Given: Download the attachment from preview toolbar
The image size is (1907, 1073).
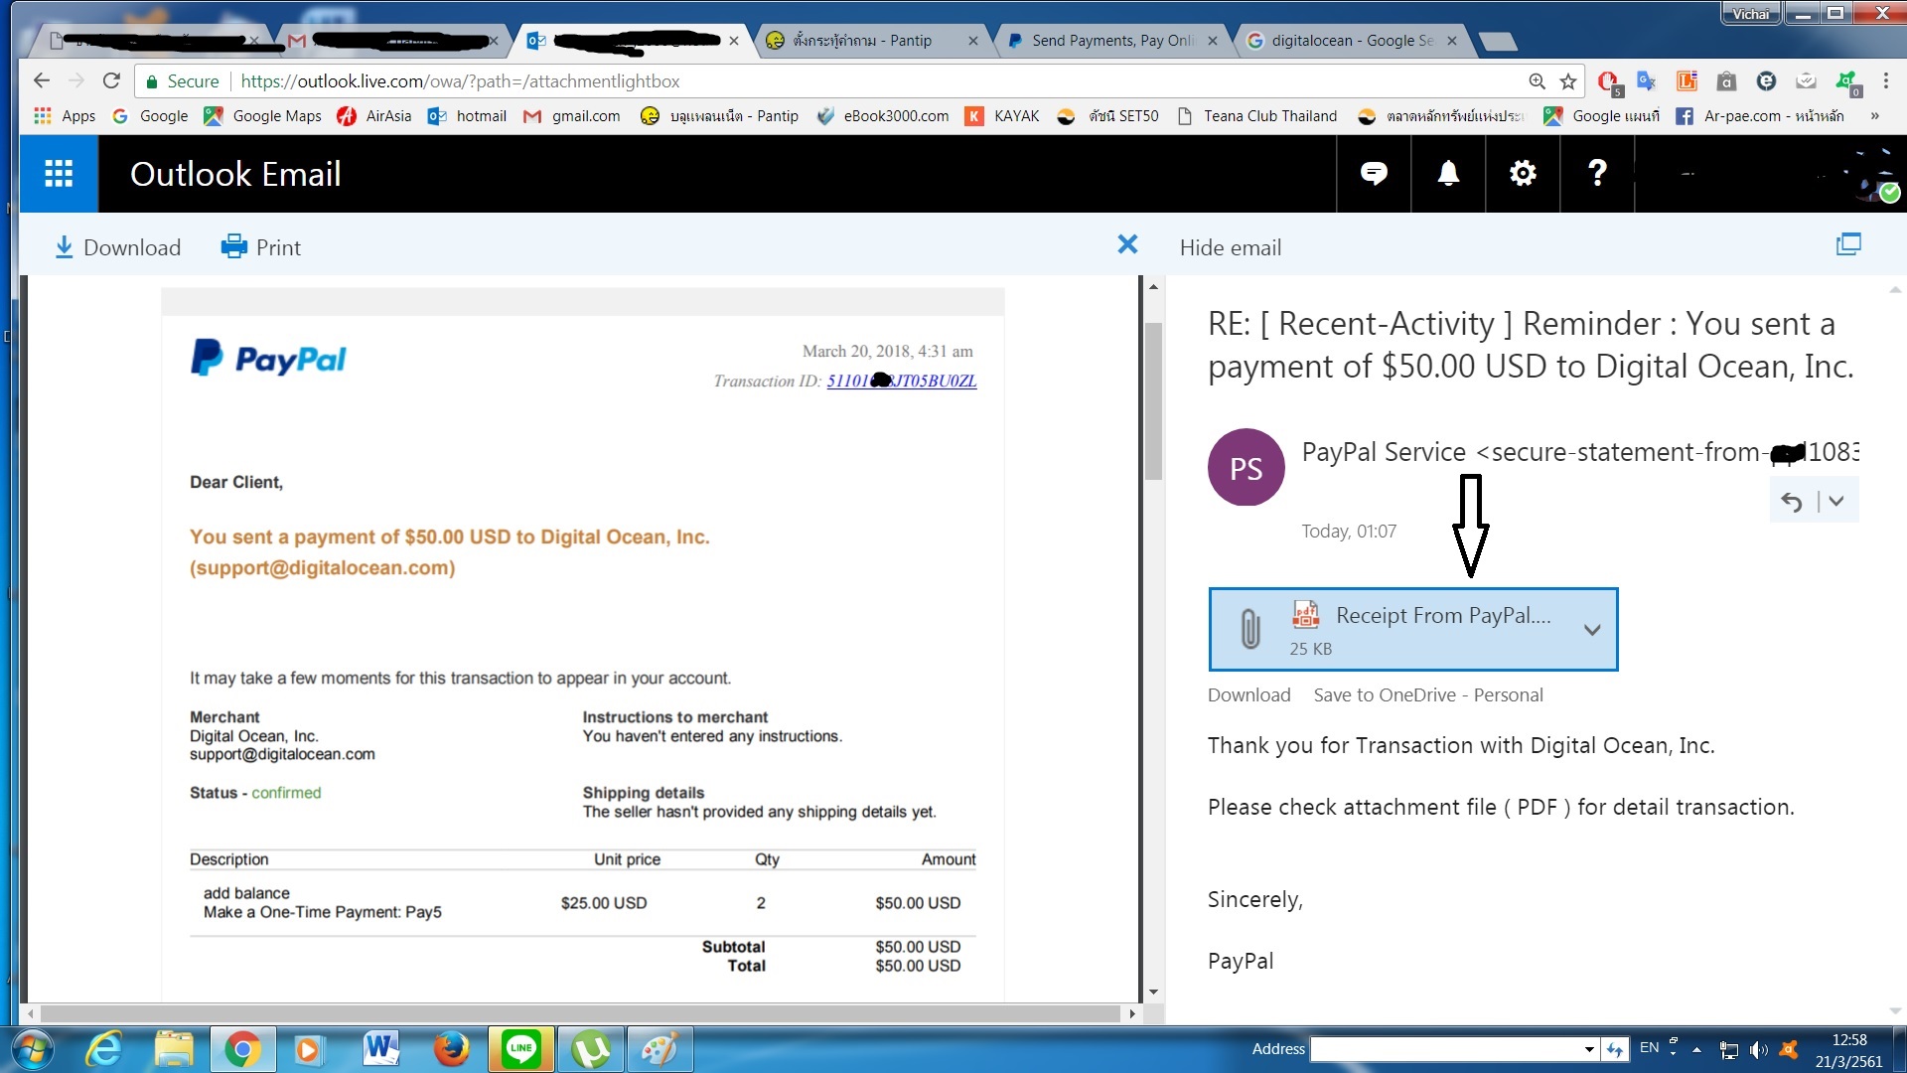Looking at the screenshot, I should click(118, 247).
